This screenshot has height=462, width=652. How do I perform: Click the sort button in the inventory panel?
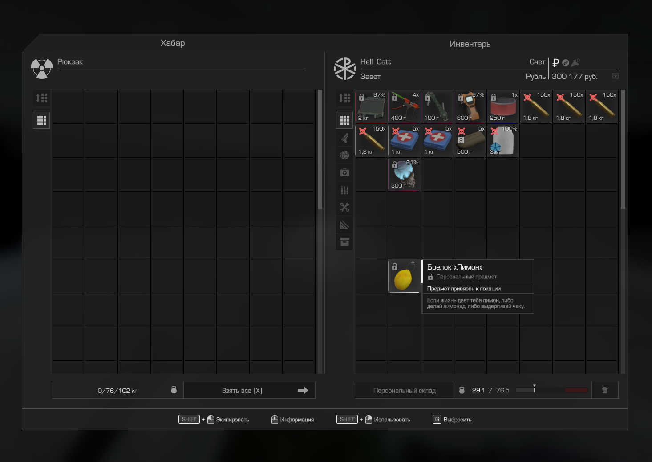344,98
